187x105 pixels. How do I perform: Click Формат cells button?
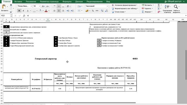point(147,12)
